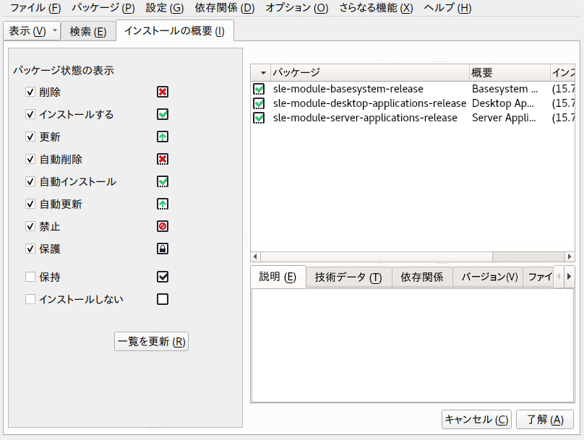
Task: Click right arrow to show more detail tabs
Action: (569, 277)
